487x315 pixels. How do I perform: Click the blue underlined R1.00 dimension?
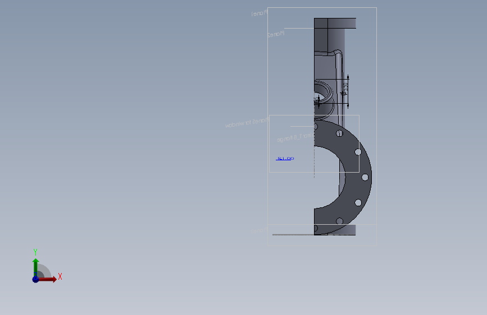[x=285, y=159]
